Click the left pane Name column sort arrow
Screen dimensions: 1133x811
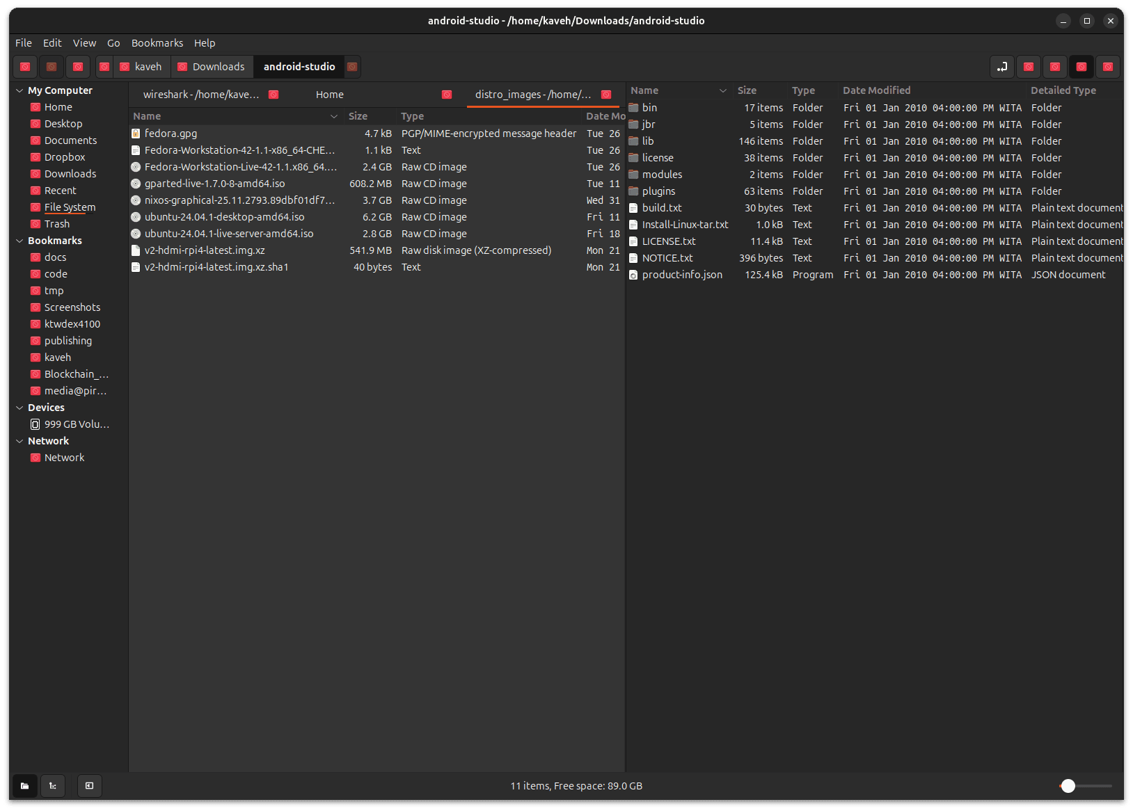pyautogui.click(x=334, y=116)
